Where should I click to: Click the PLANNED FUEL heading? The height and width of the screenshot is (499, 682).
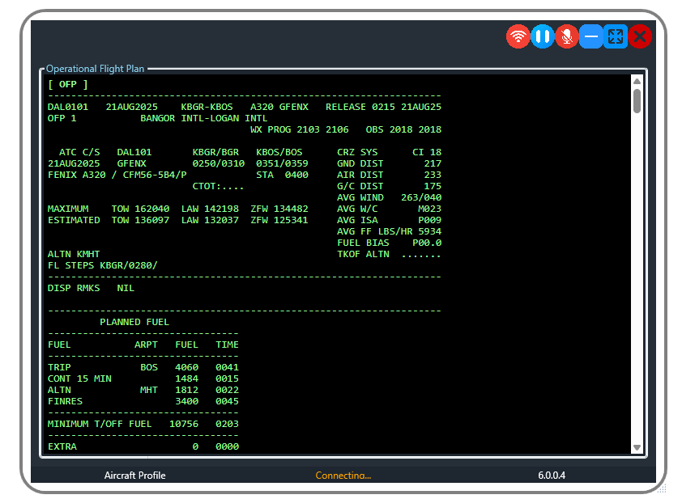pos(134,322)
